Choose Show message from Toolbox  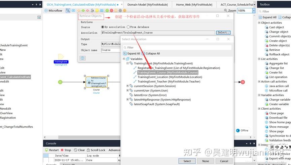point(277,127)
